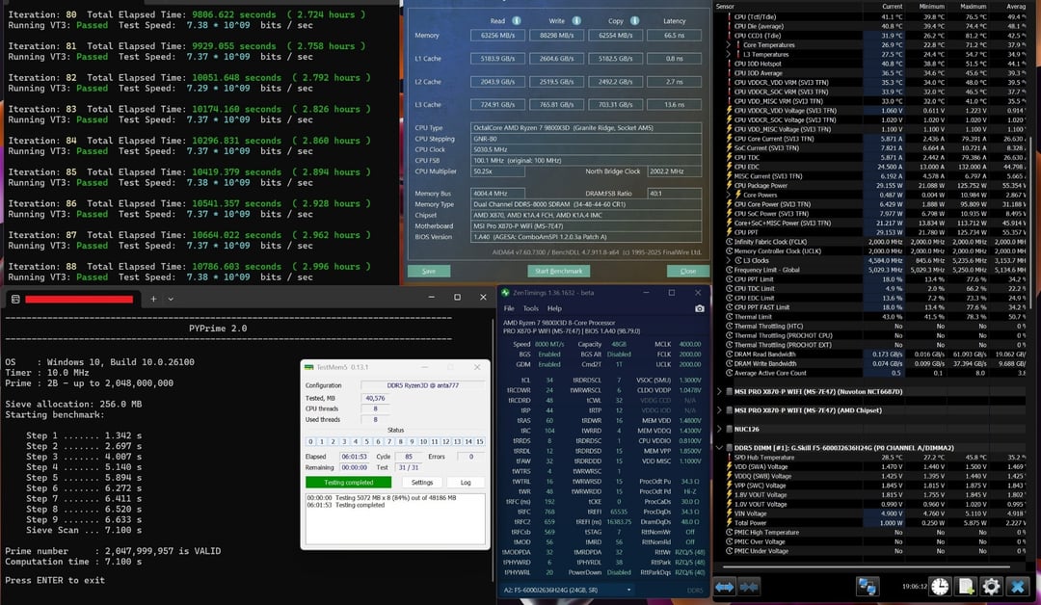
Task: Click HWiNFO blue X close sensors icon
Action: [1018, 587]
